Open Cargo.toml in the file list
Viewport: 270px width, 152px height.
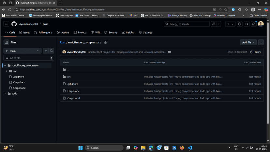tap(73, 98)
